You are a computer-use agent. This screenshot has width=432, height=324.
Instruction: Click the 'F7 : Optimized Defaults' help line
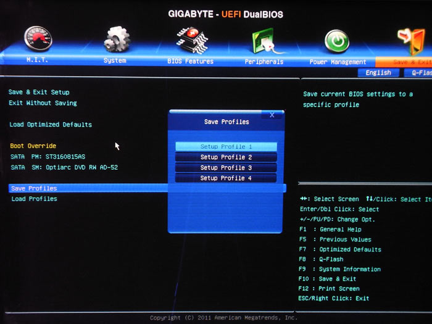pyautogui.click(x=340, y=249)
